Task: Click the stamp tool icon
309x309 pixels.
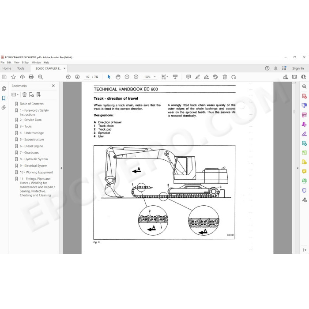Action: [x=215, y=77]
